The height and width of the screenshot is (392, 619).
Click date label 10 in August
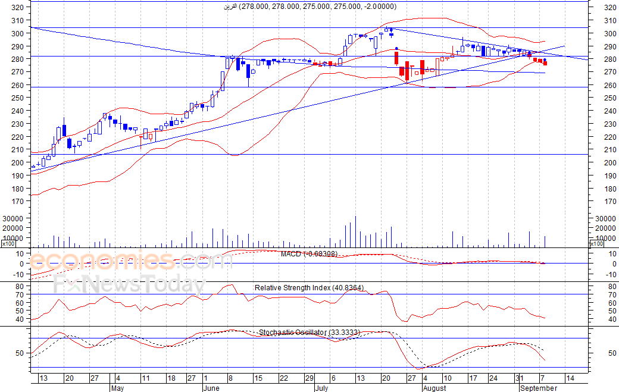click(x=447, y=378)
